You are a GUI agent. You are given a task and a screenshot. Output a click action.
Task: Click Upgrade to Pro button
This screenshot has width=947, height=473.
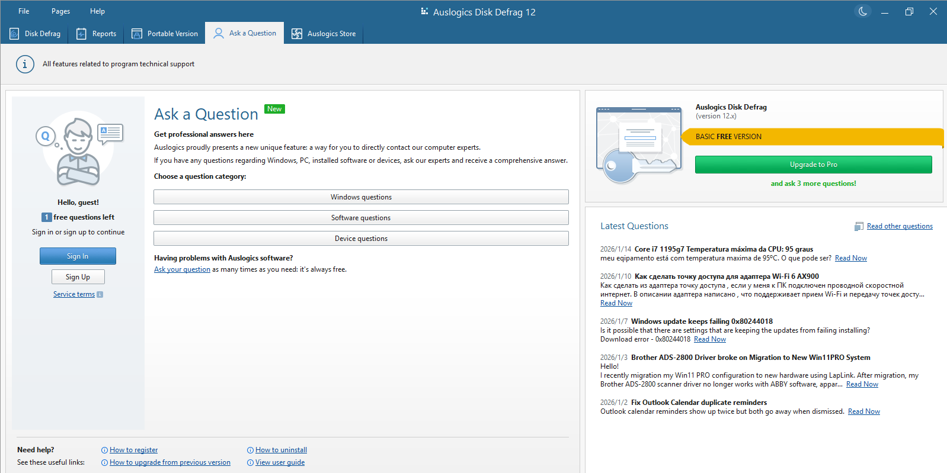813,165
